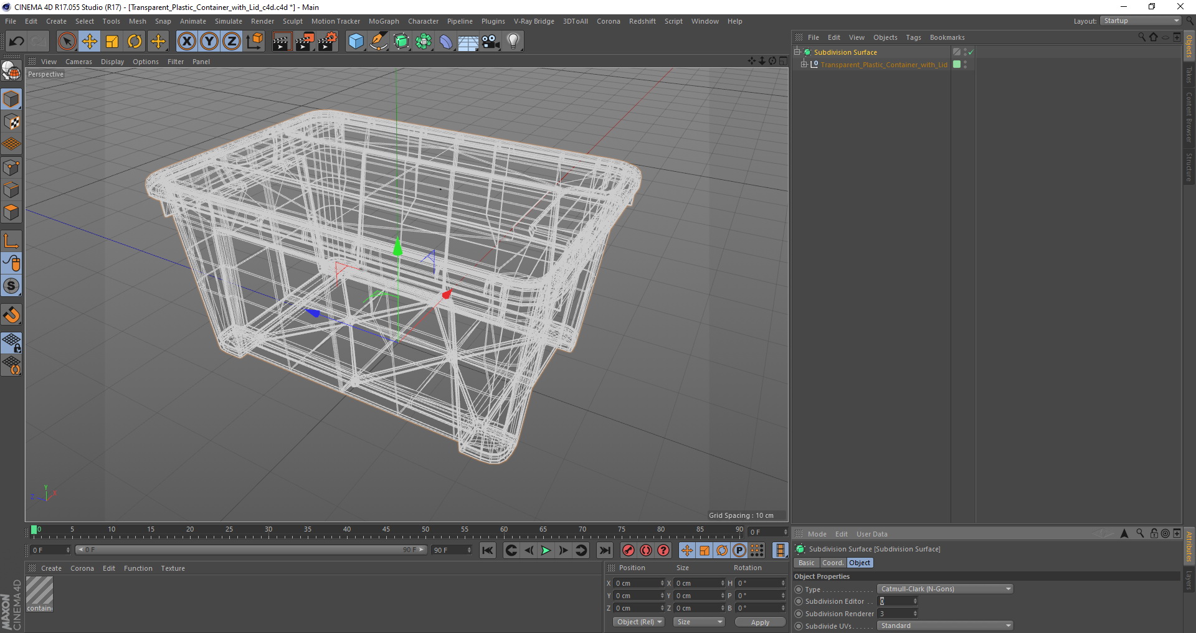Screen dimensions: 1196x633
Task: Toggle the Type animation radio dot
Action: [799, 589]
